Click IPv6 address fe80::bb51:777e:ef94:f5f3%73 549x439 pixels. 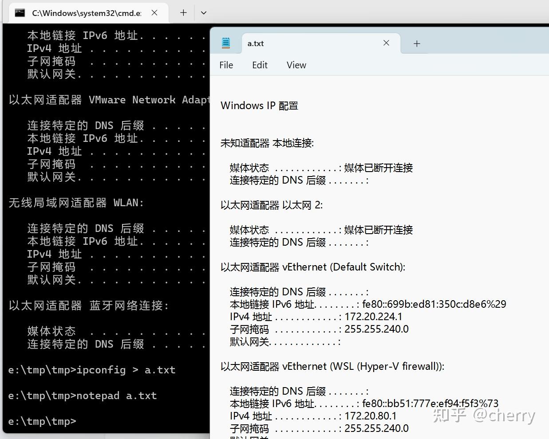click(x=431, y=404)
